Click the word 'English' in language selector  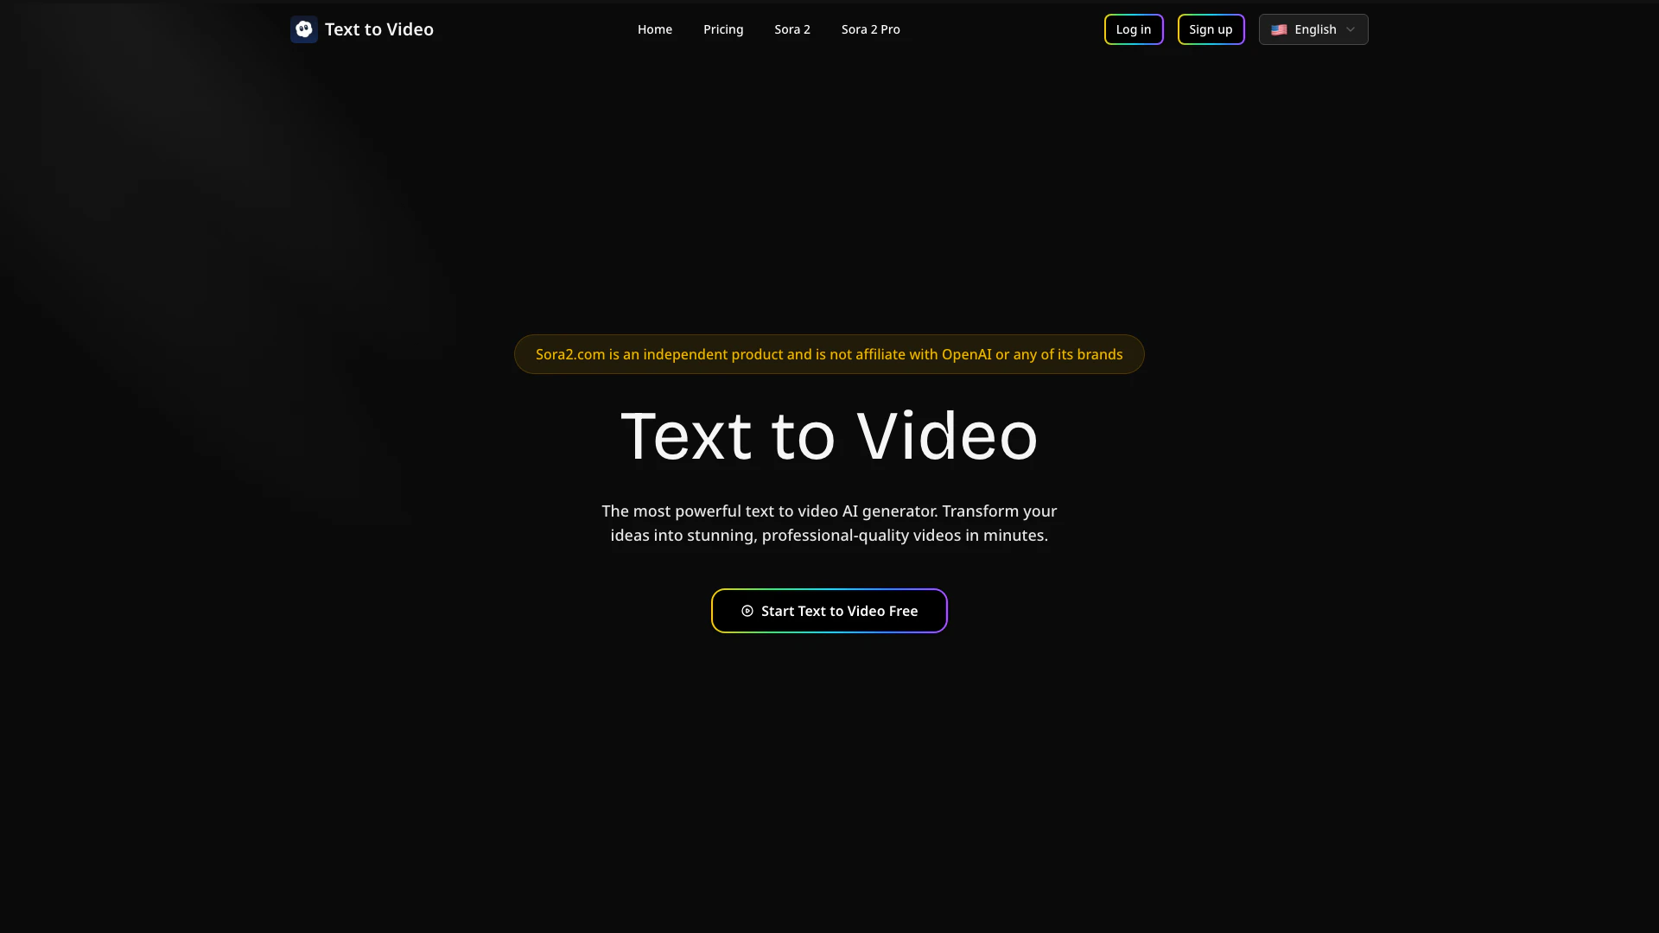(x=1315, y=29)
